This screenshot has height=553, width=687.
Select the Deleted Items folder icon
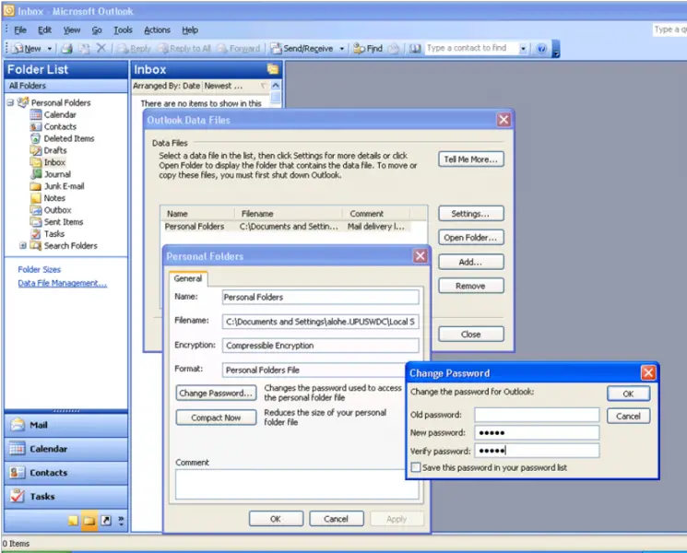pyautogui.click(x=35, y=138)
